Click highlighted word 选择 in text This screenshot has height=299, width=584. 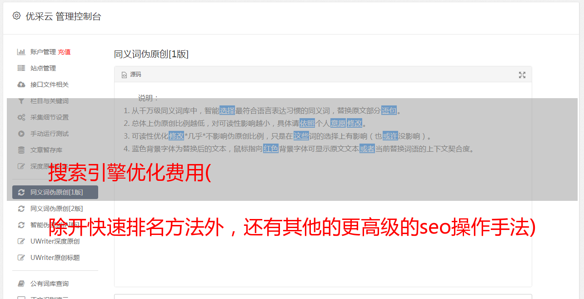(227, 110)
